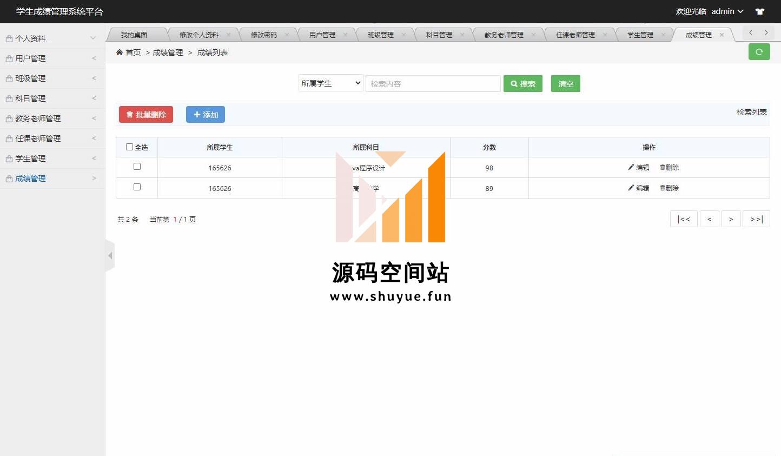781x456 pixels.
Task: Expand 学生管理 sidebar menu
Action: pos(52,158)
